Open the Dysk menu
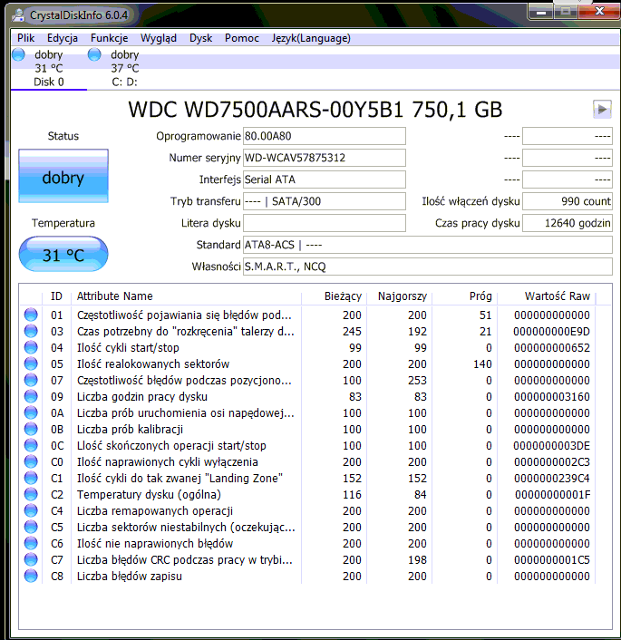Screen dimensions: 621x640 click(x=201, y=38)
